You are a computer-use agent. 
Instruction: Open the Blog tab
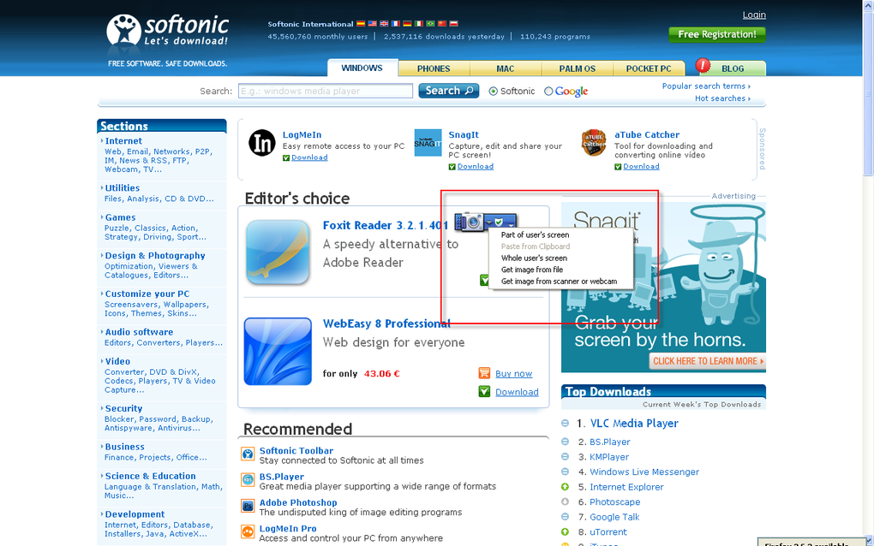click(733, 68)
